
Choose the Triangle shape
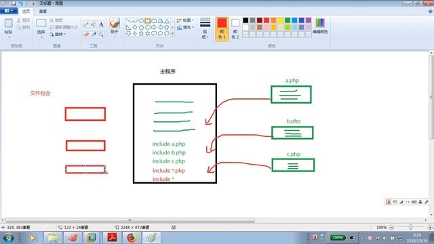click(x=167, y=21)
